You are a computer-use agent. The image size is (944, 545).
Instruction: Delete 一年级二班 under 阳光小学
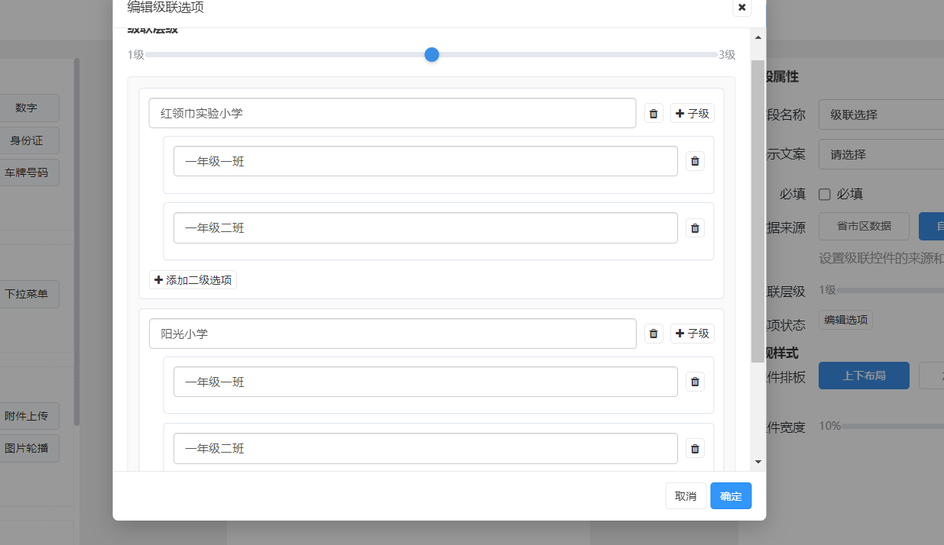tap(695, 449)
